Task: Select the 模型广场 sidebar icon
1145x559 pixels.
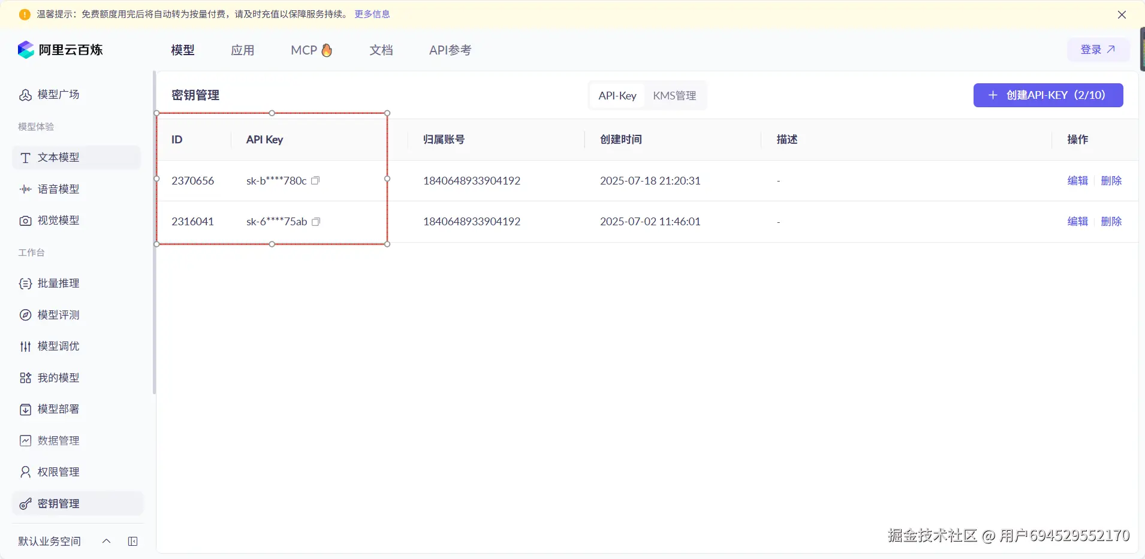Action: tap(25, 95)
